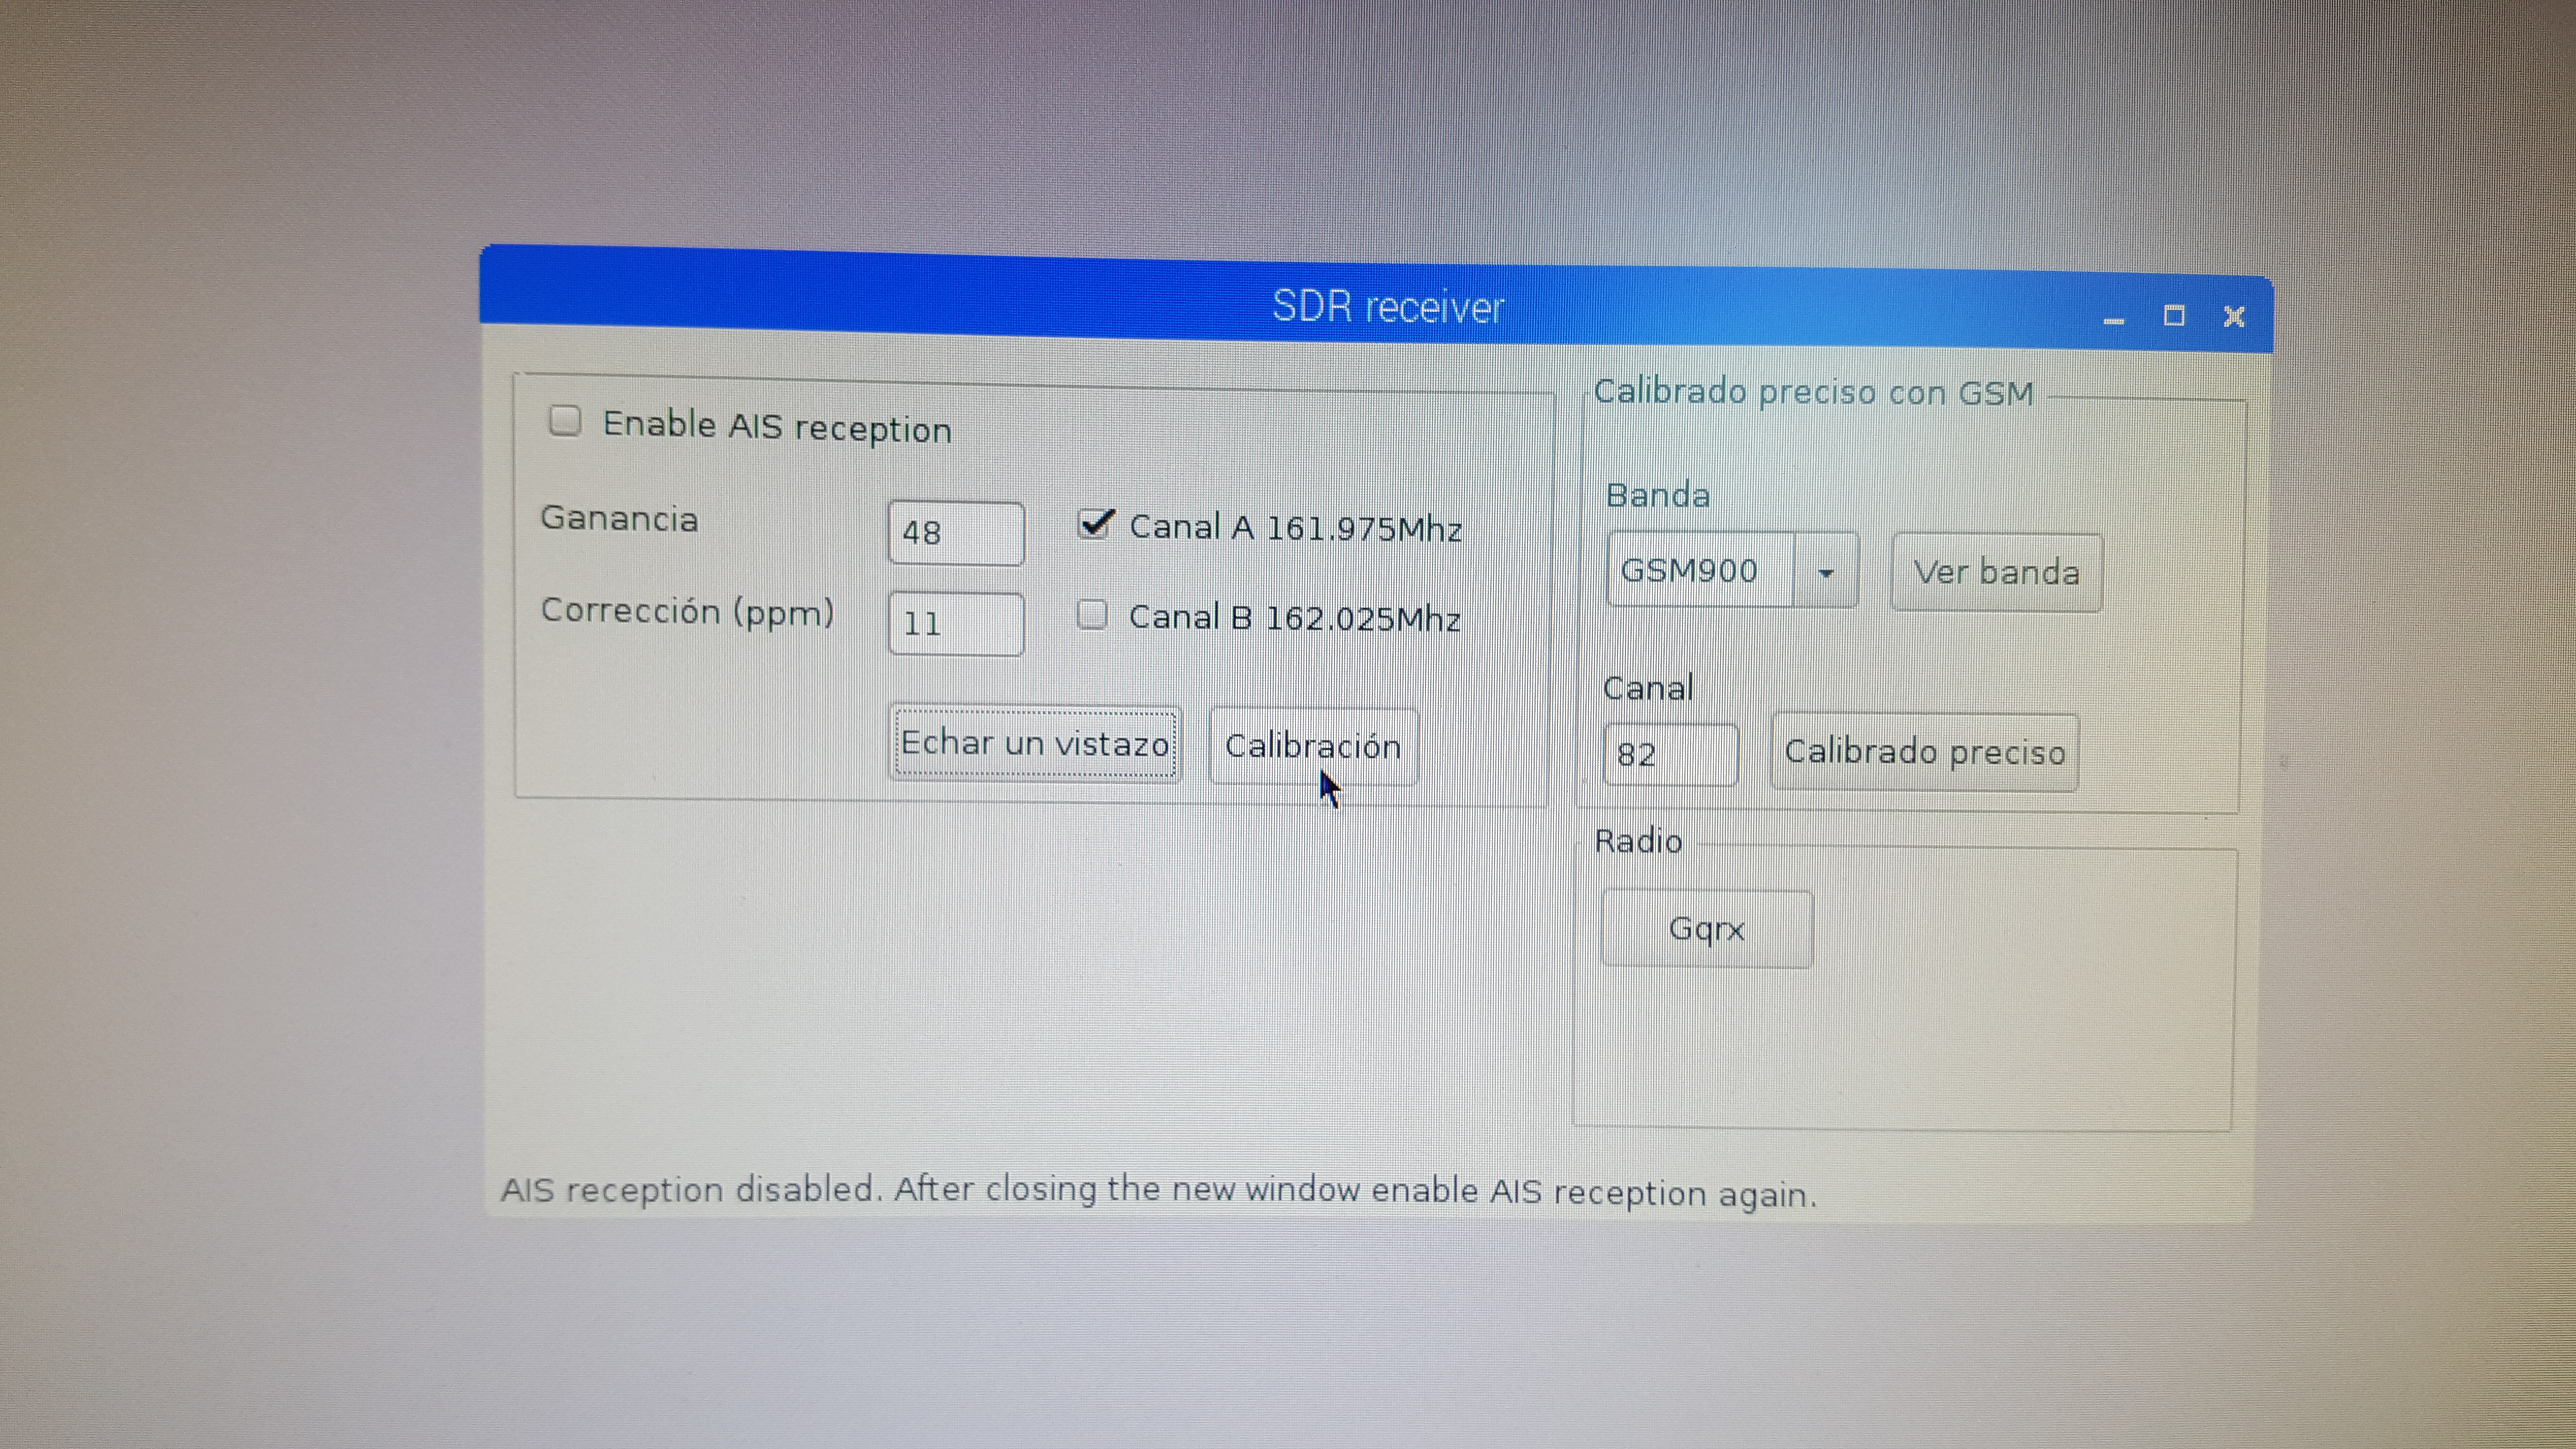This screenshot has width=2576, height=1449.
Task: Click the Ganancia label
Action: coord(619,518)
